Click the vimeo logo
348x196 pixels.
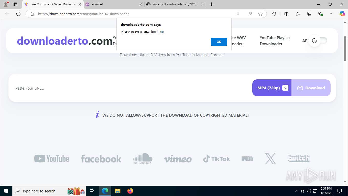[x=178, y=159]
